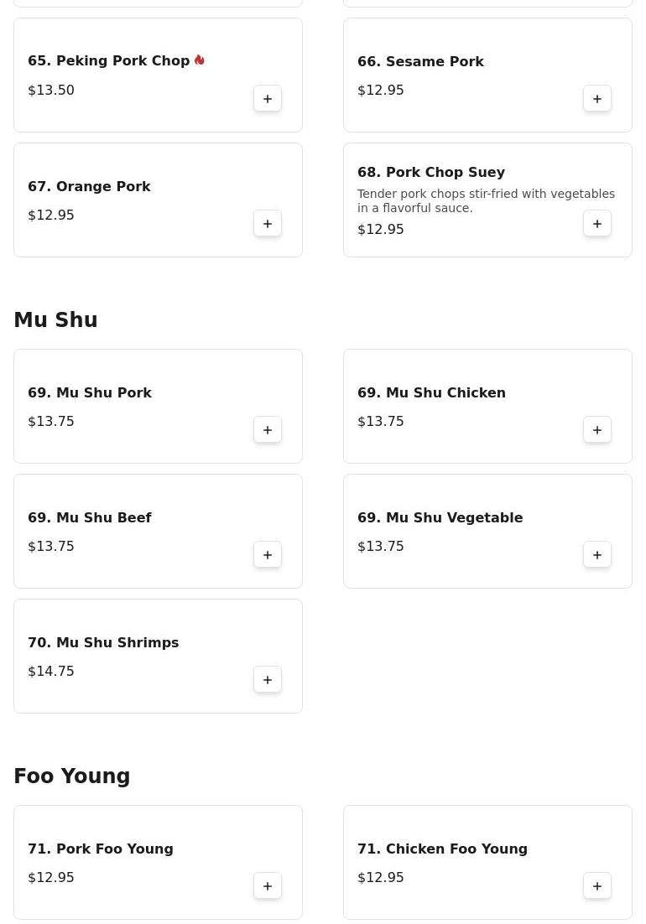This screenshot has height=924, width=646.
Task: Open the 66. Sesame Pork item title
Action: tap(420, 61)
